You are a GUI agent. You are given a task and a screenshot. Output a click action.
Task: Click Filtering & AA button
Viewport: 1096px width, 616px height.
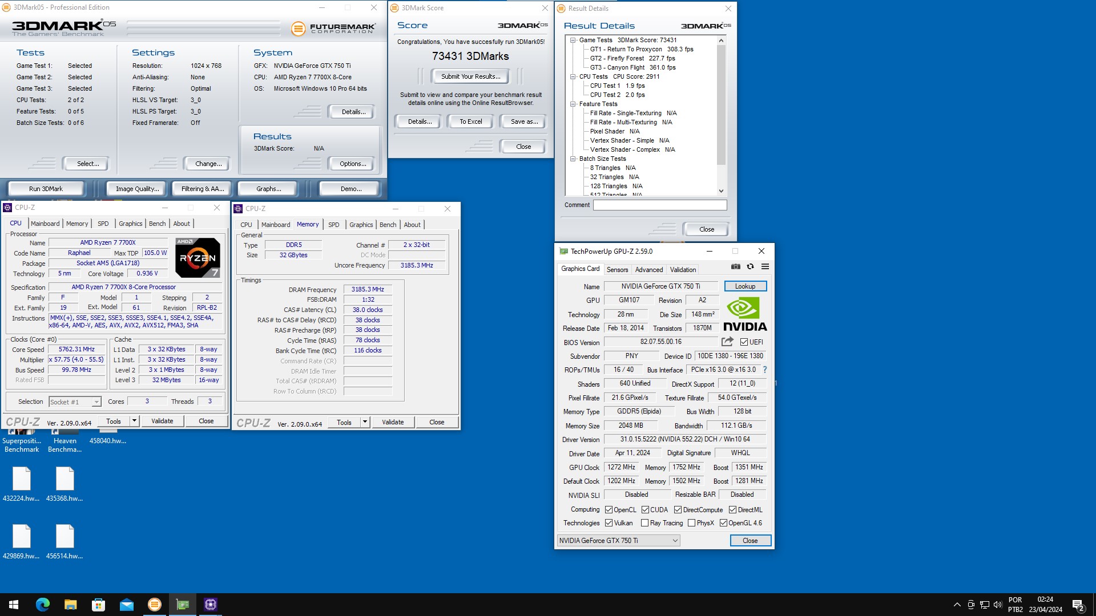[203, 189]
